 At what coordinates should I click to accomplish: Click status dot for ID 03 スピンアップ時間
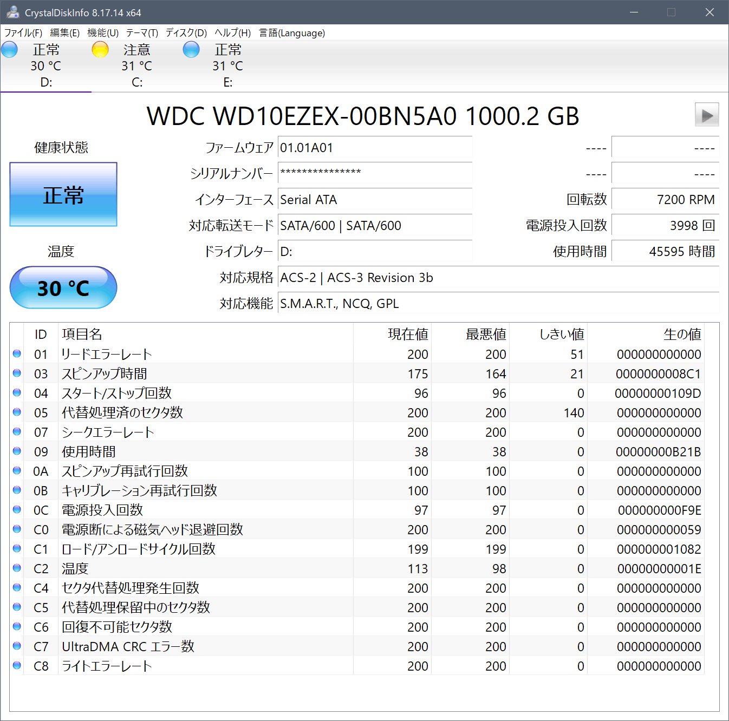[x=17, y=373]
